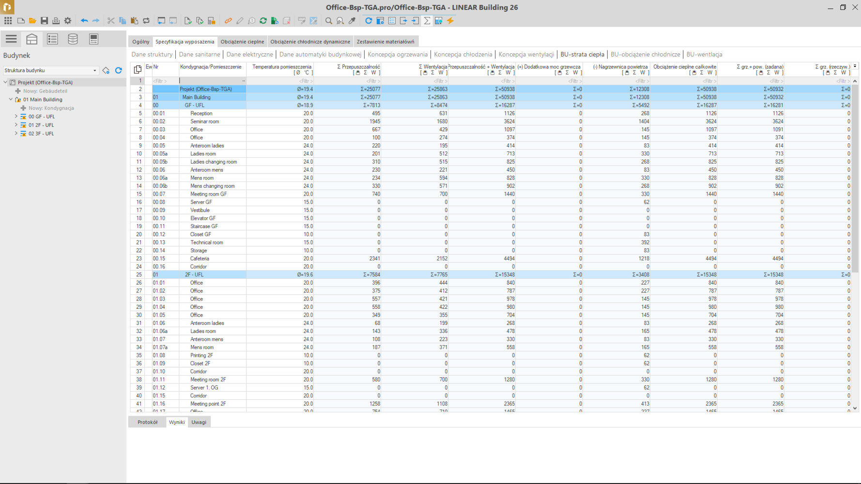Open the building view house icon
The image size is (861, 484).
pos(32,39)
